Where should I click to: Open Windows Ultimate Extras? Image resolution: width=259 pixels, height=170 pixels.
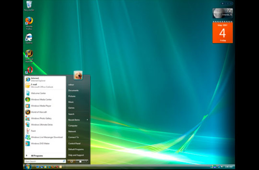click(x=45, y=124)
